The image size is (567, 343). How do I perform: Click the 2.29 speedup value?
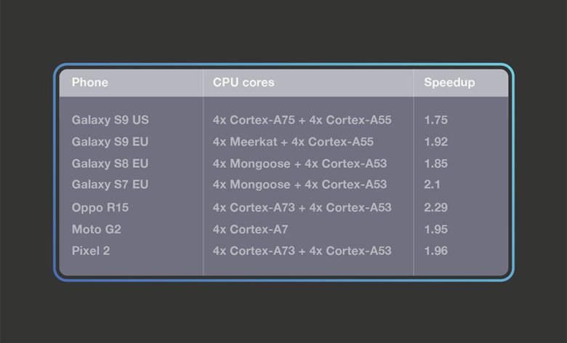coord(436,208)
